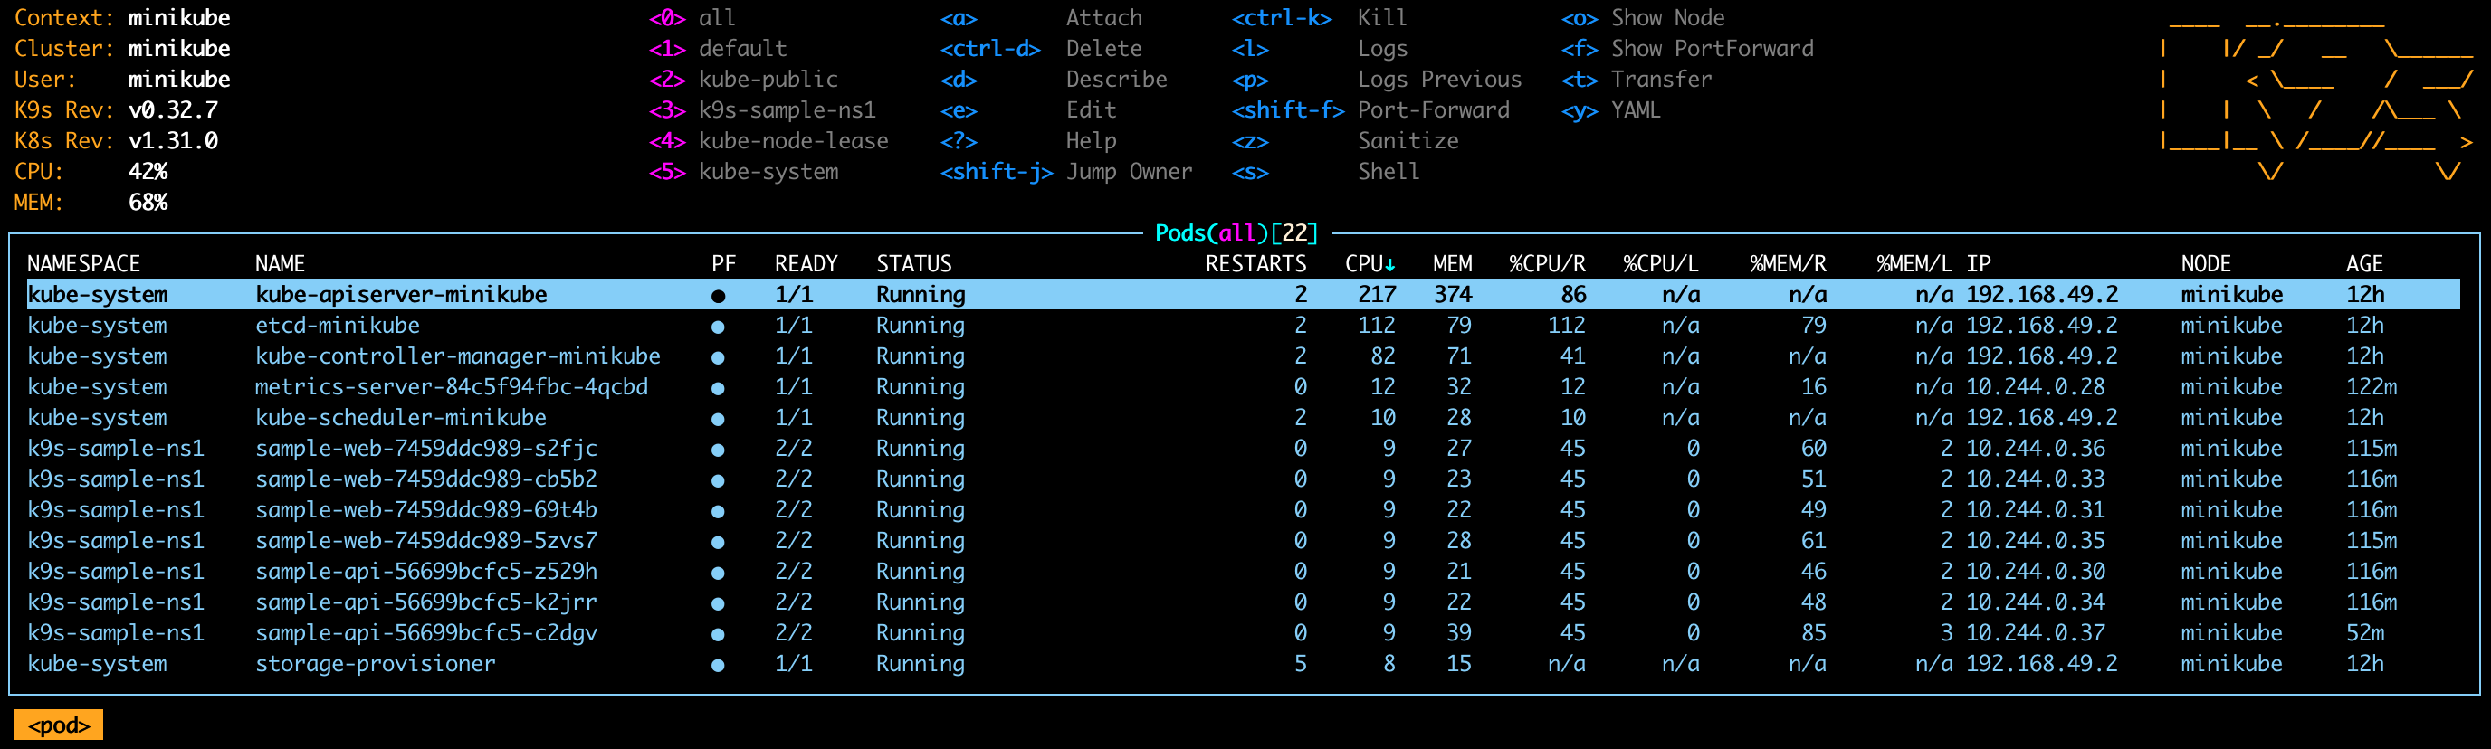Select sample-api-56699bcfc5-k2jrr pod
This screenshot has width=2491, height=749.
426,603
